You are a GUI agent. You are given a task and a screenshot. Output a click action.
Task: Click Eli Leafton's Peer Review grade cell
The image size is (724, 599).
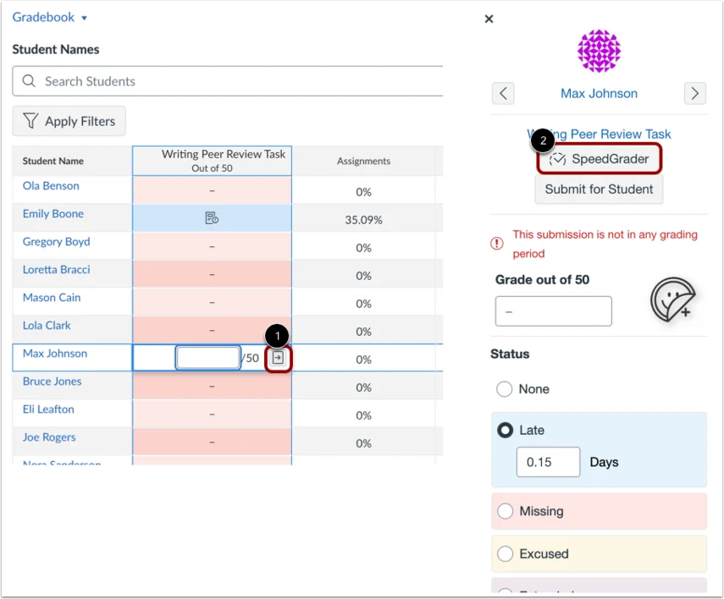[212, 414]
